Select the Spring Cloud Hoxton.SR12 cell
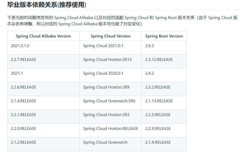Image resolution: width=240 pixels, height=152 pixels. click(x=107, y=60)
